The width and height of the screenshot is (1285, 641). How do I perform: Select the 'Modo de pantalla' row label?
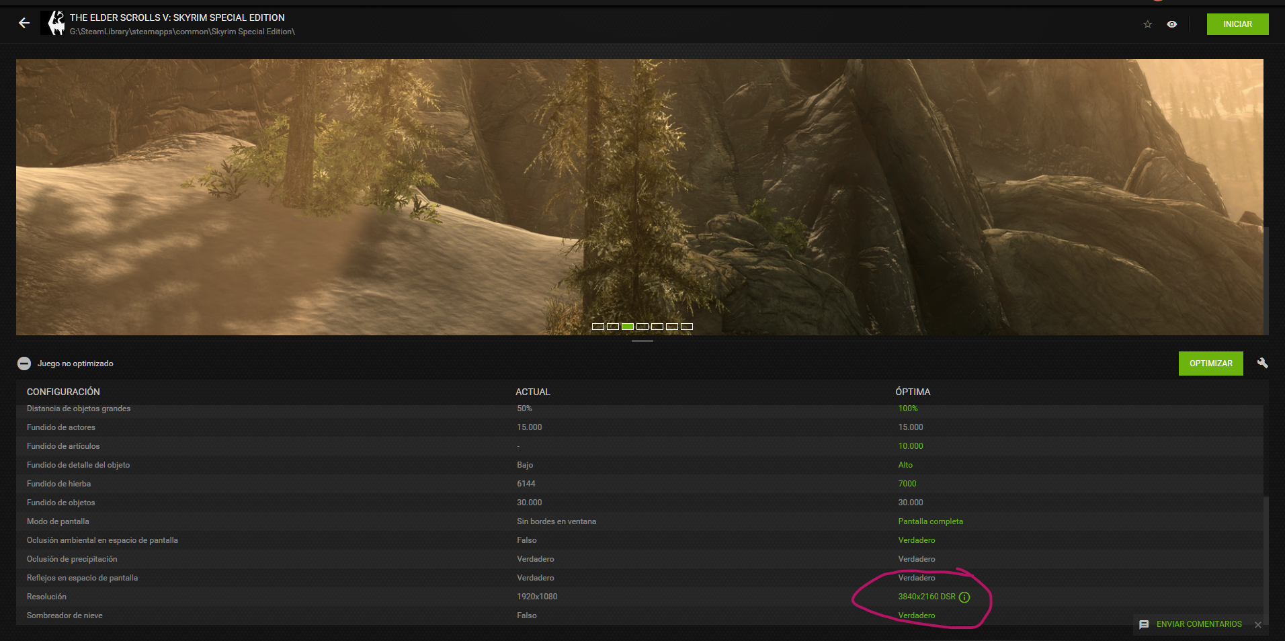(58, 521)
